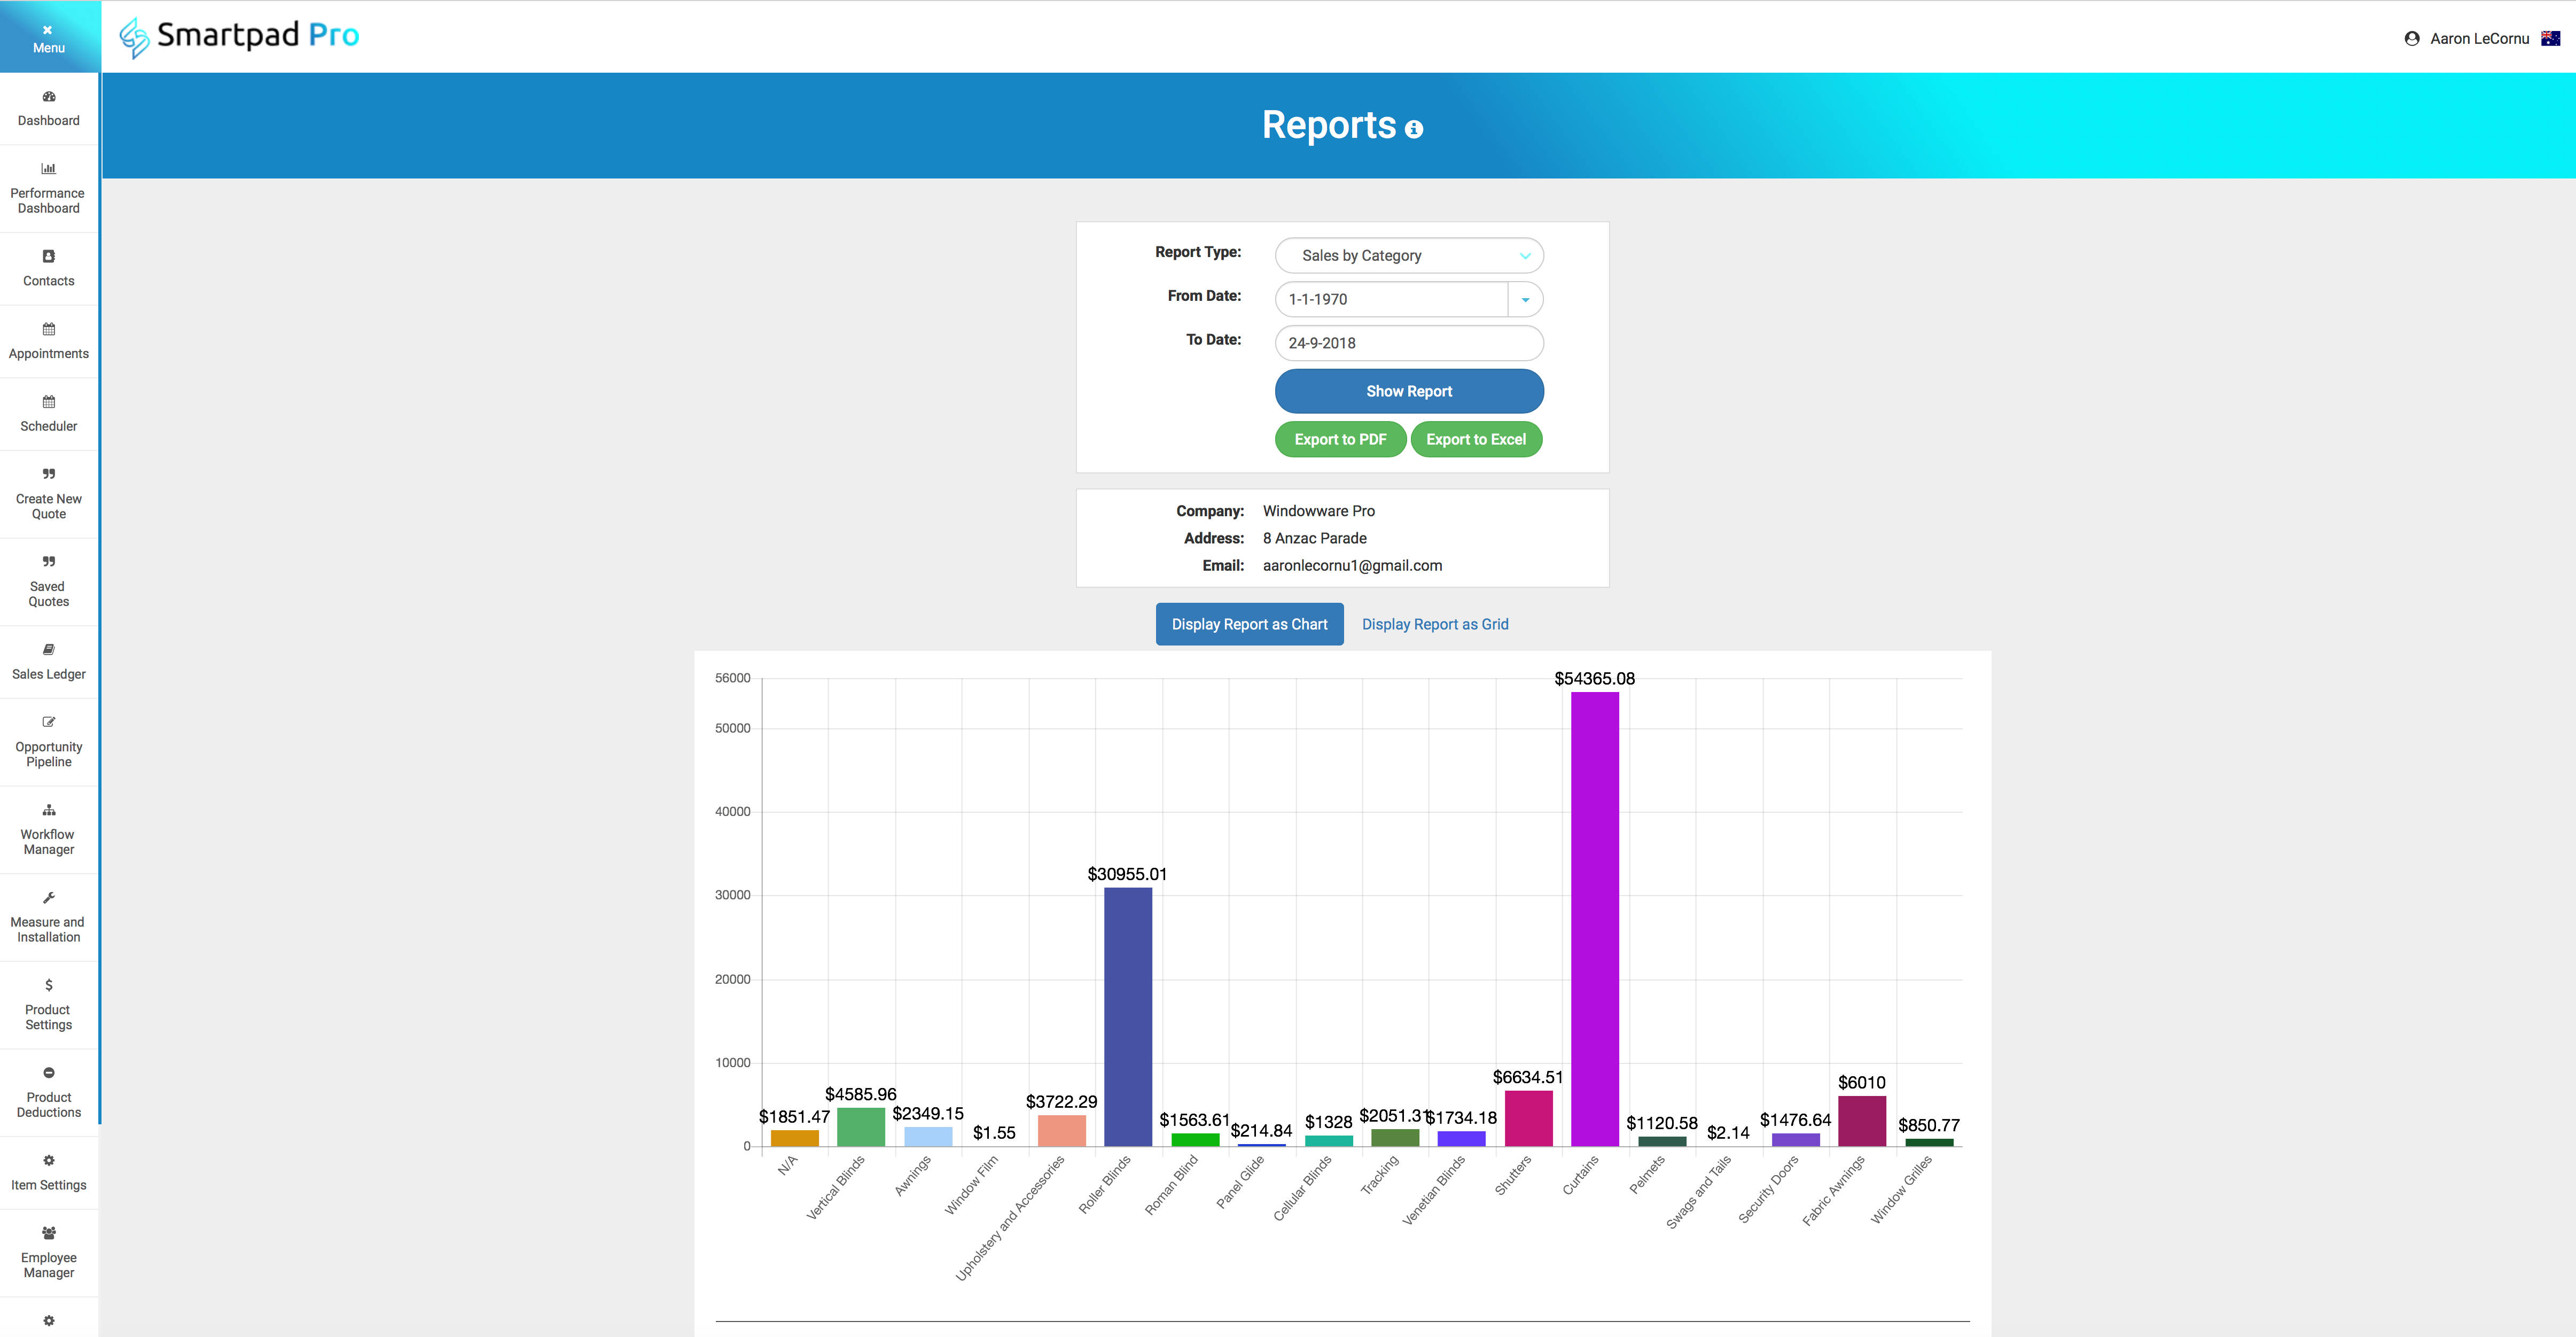Screen dimensions: 2576x1337
Task: Click the purple Curtains bar
Action: pyautogui.click(x=1594, y=918)
